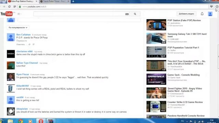The image size is (219, 123).
Task: Open omit94 channel link
Action: [x=20, y=97]
